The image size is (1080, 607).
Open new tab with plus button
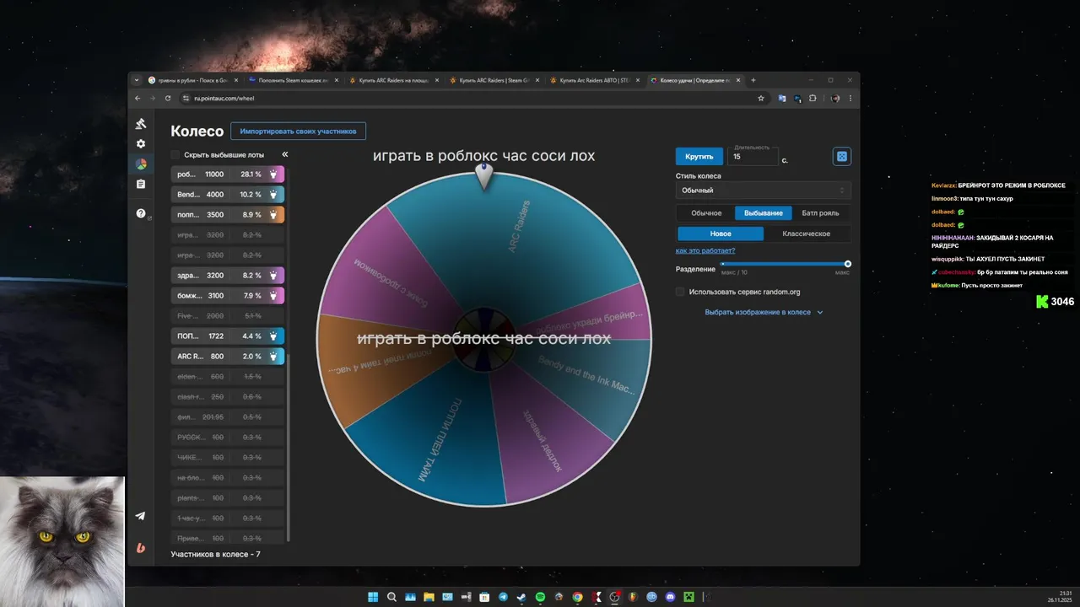tap(753, 80)
